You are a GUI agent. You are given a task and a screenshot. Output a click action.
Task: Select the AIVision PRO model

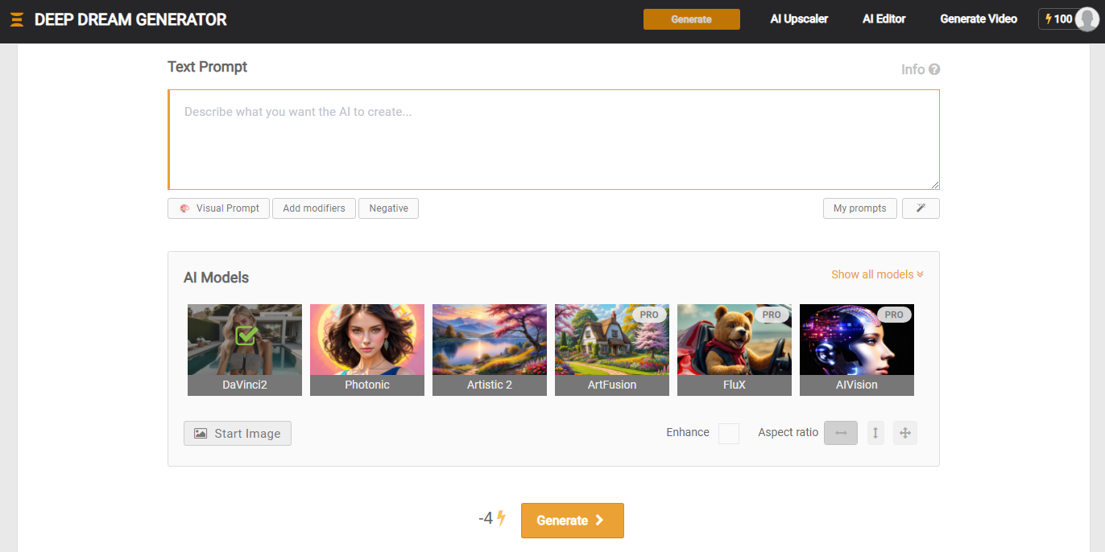pos(857,350)
